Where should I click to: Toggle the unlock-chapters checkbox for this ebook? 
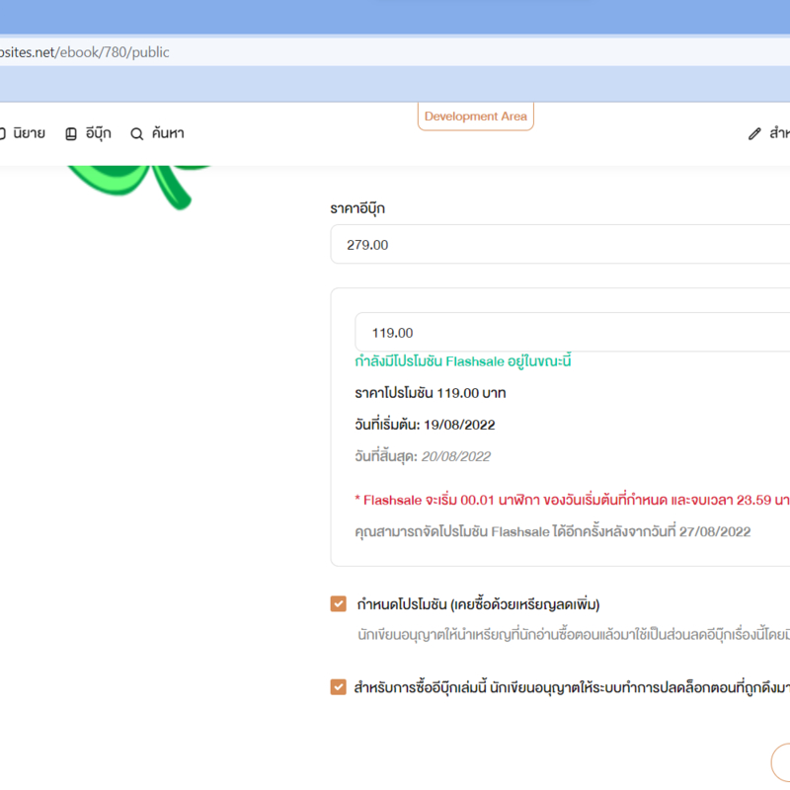pos(339,687)
